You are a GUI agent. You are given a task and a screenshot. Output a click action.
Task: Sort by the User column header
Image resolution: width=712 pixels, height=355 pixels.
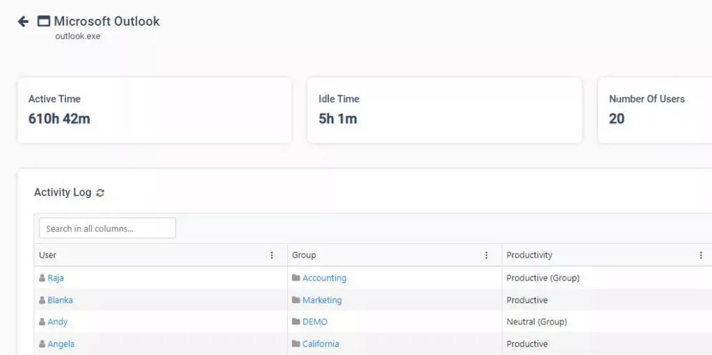(48, 255)
